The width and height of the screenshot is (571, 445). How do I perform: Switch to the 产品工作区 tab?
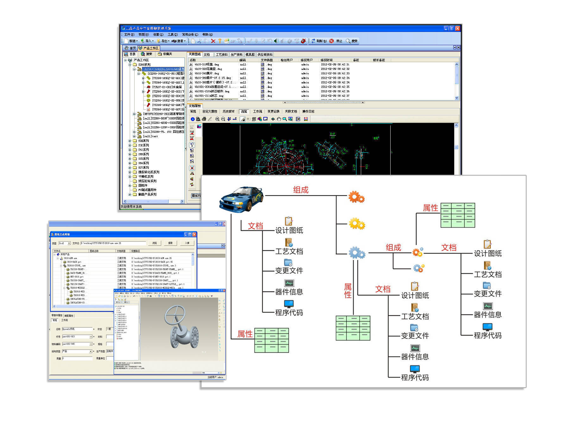click(149, 48)
